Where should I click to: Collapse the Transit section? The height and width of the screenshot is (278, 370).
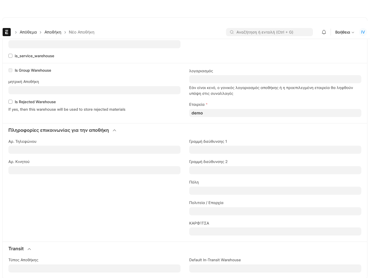(29, 249)
